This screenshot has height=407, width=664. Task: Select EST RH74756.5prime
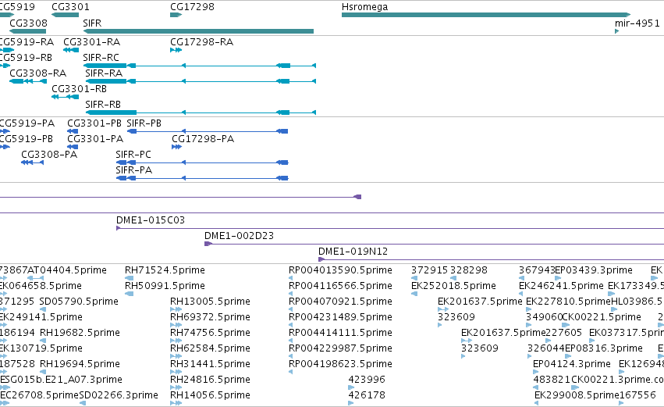point(210,333)
